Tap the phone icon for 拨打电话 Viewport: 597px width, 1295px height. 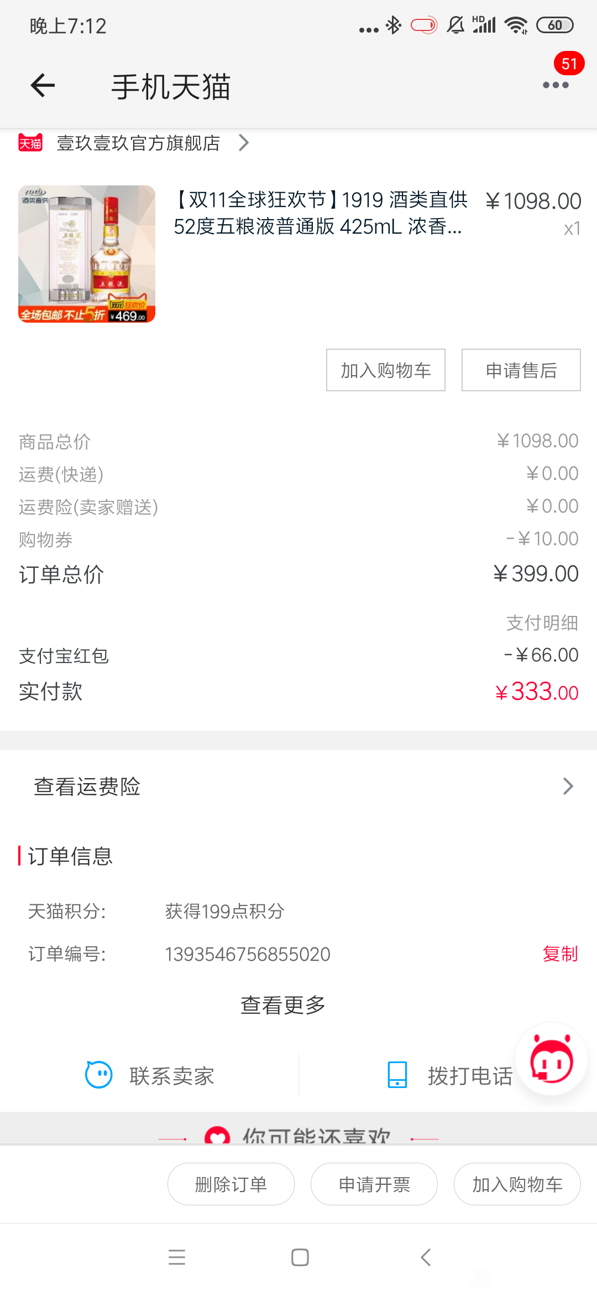397,1075
